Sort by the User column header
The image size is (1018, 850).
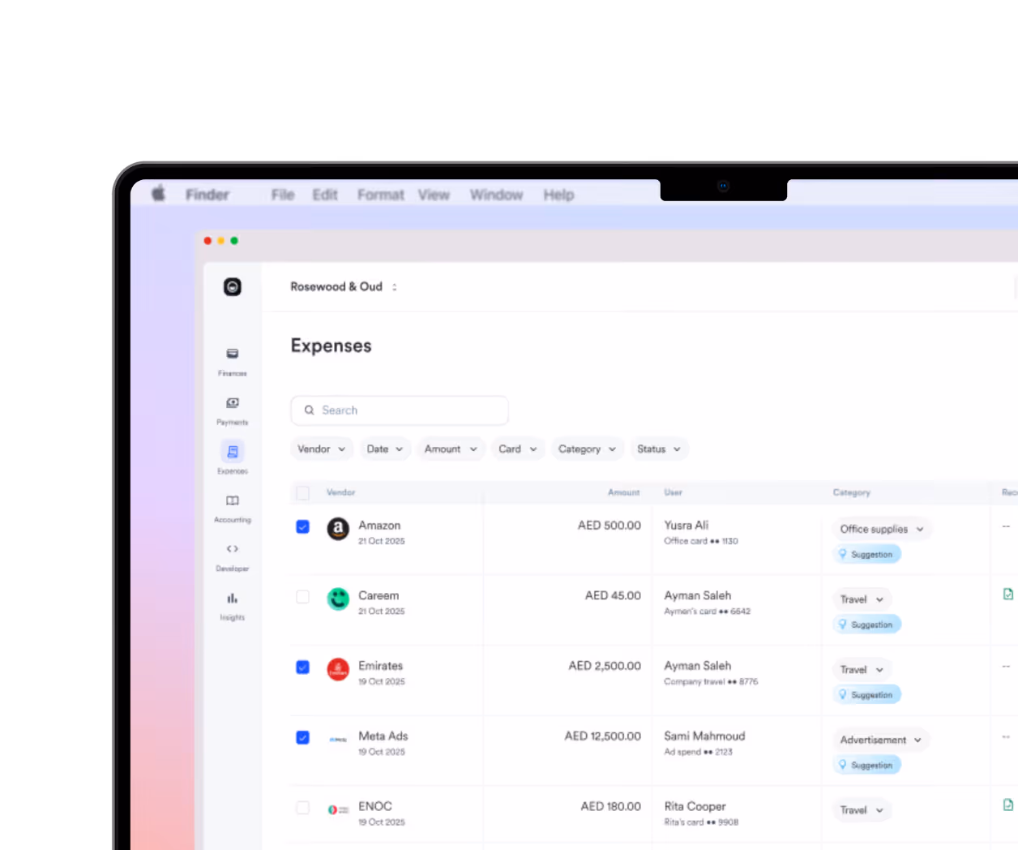click(673, 492)
